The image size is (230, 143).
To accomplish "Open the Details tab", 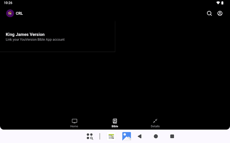I will click(155, 123).
